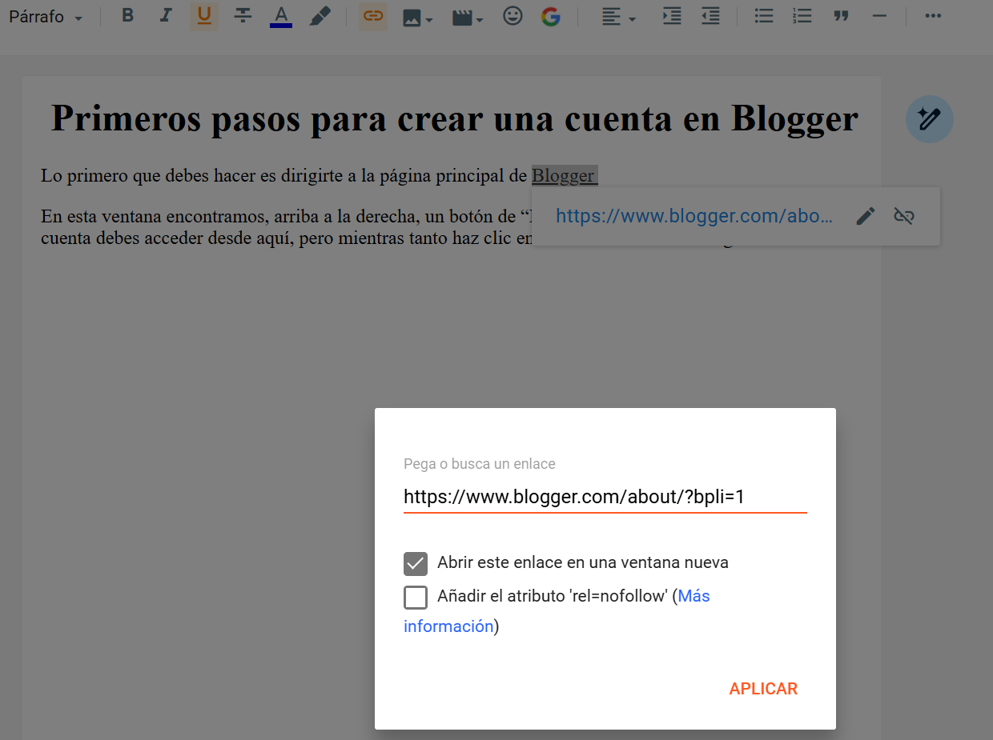Expand the insert video dropdown
The height and width of the screenshot is (740, 993).
tap(468, 17)
